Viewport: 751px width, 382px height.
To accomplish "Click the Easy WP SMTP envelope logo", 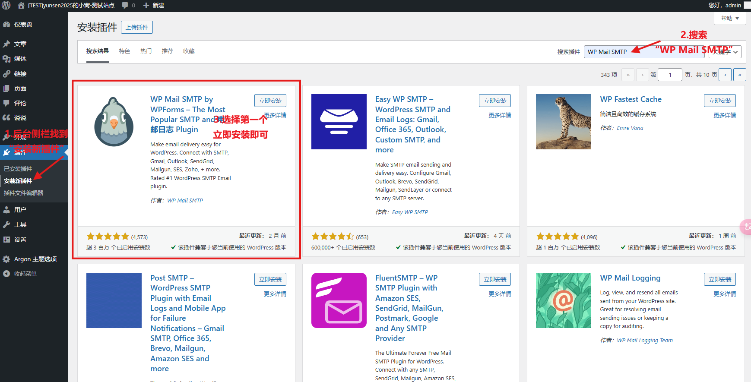I will [x=339, y=122].
